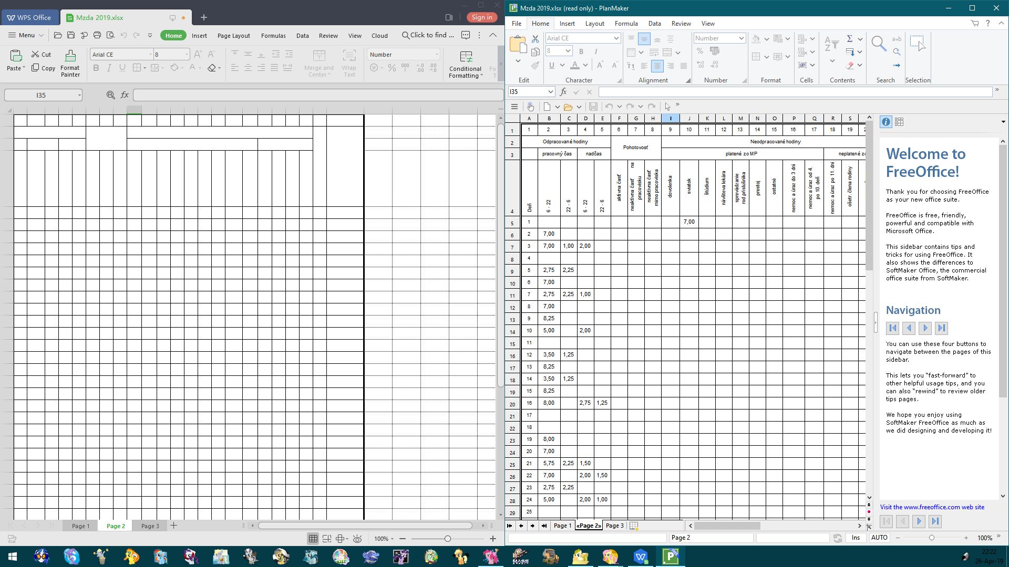Visit the www.freeoffice.com web site link
Viewport: 1009px width, 567px height.
pos(932,507)
